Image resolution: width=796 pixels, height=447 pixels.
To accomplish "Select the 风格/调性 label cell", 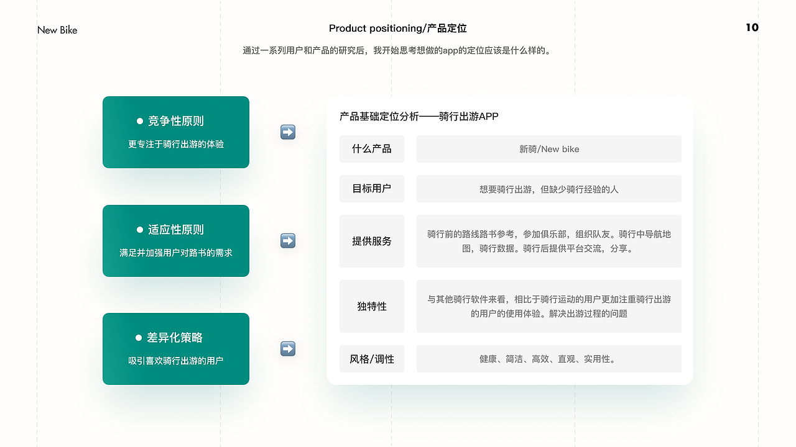I will [x=372, y=359].
